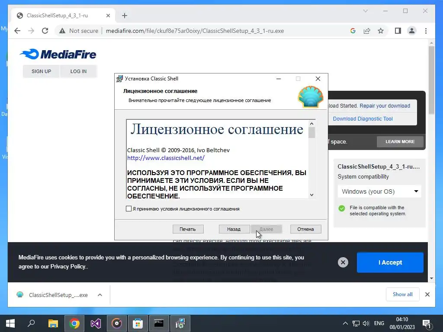The height and width of the screenshot is (332, 443).
Task: Open the Windows (your OS) dropdown
Action: 379,192
